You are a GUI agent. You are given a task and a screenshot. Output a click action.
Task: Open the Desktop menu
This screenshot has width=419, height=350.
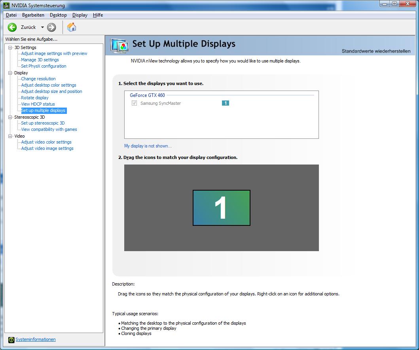pos(58,15)
